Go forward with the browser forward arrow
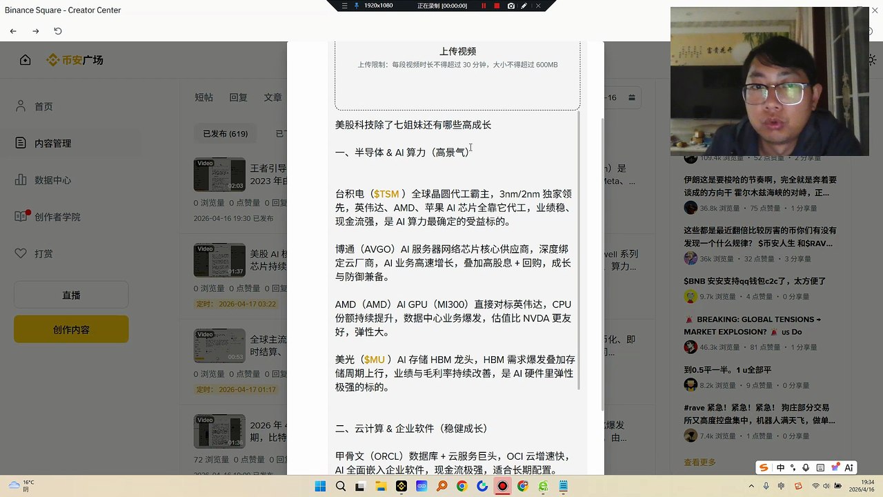883x497 pixels. tap(36, 31)
